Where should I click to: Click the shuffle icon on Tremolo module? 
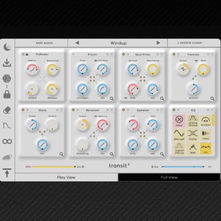212,54
